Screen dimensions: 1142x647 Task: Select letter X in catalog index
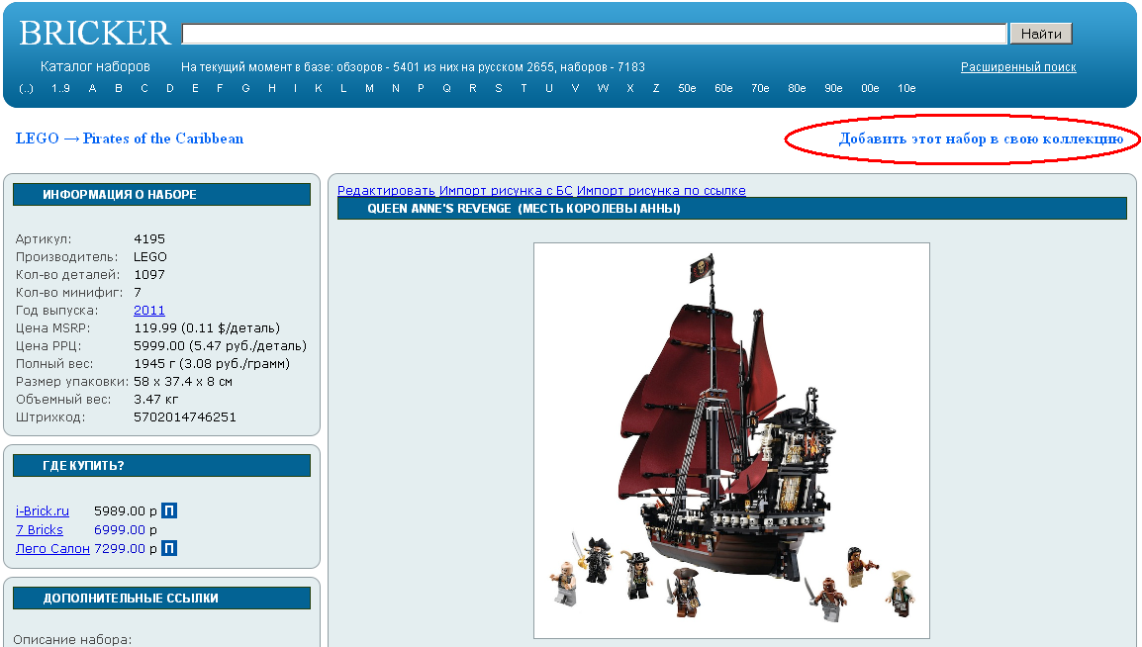point(630,88)
